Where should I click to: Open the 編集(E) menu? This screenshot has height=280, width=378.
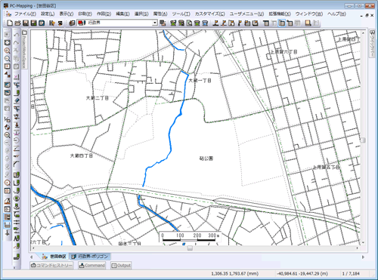122,14
